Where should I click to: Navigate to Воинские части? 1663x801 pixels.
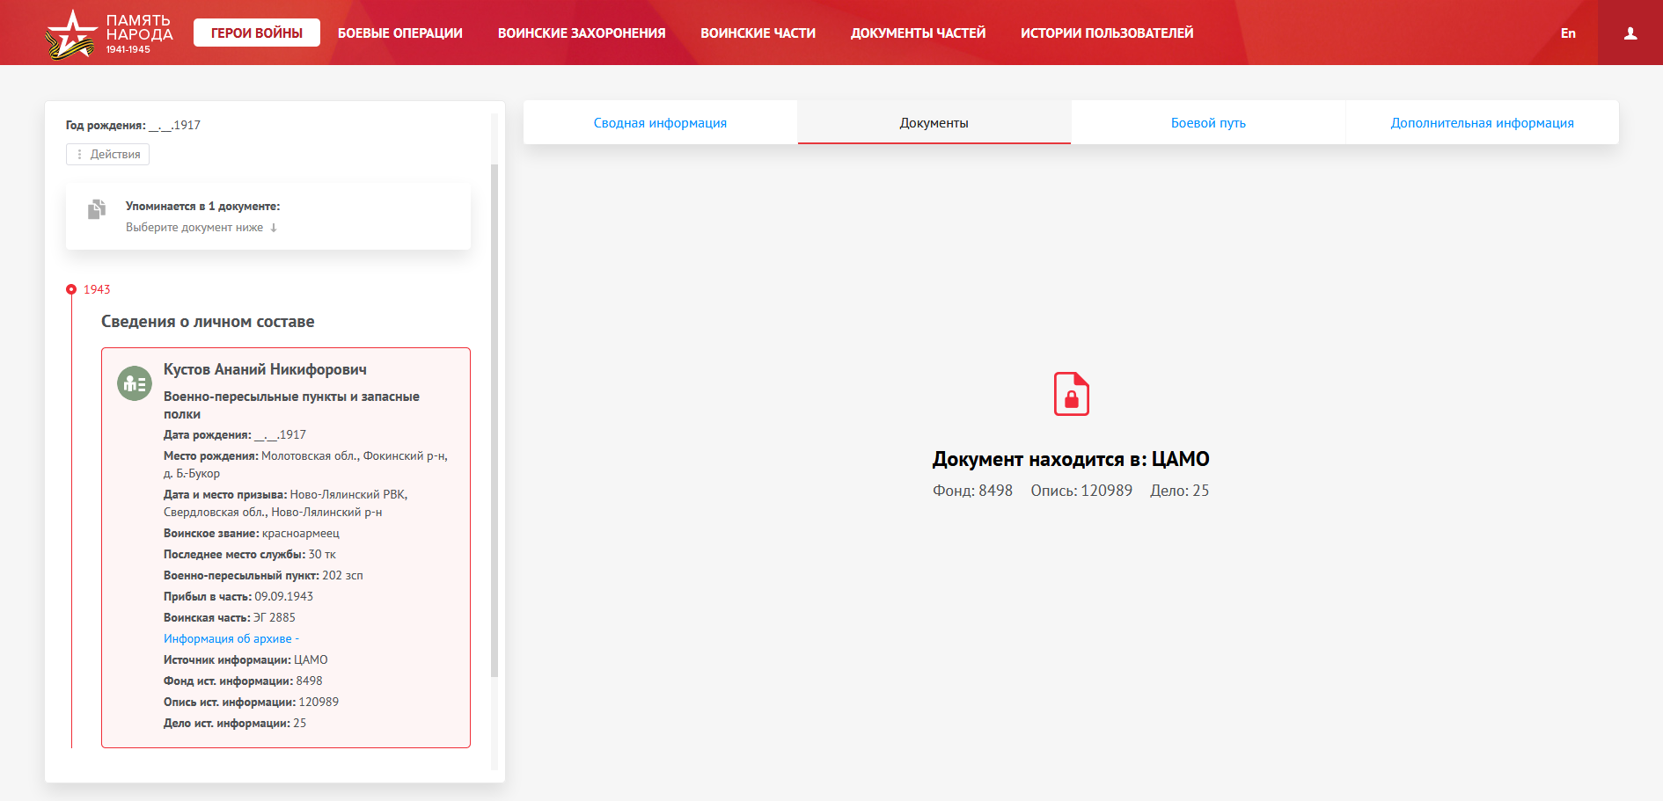(758, 33)
